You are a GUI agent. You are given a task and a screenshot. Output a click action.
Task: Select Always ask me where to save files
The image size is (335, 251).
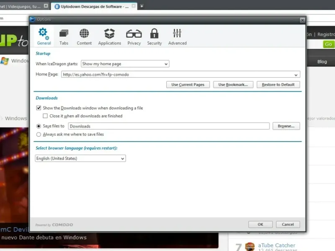pyautogui.click(x=39, y=134)
